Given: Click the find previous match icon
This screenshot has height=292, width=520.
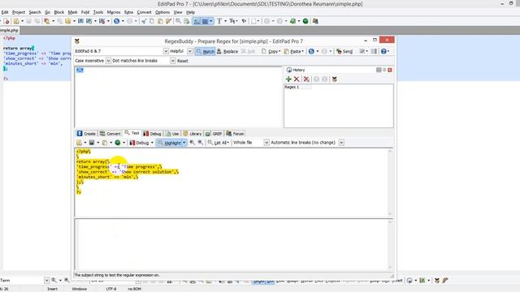Looking at the screenshot, I should (x=193, y=143).
